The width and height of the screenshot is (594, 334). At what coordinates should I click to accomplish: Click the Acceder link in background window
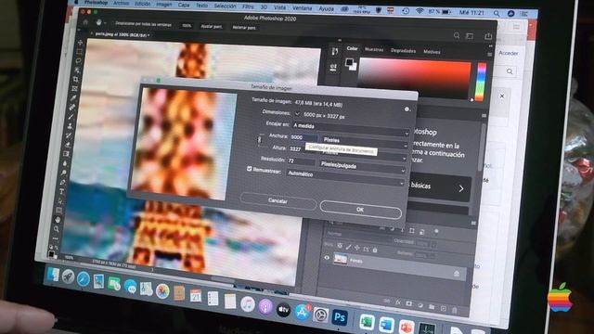[508, 53]
